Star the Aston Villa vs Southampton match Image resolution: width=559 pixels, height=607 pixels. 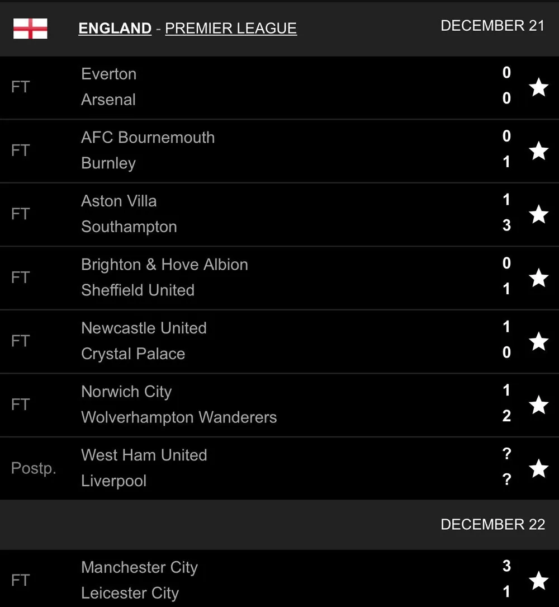(x=538, y=214)
